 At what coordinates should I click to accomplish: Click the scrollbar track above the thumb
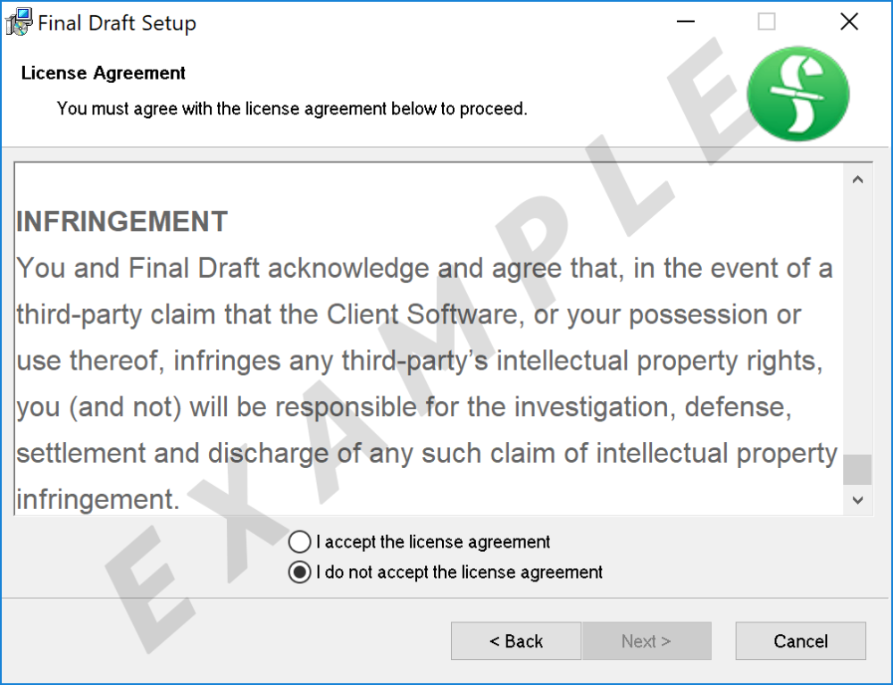click(857, 313)
